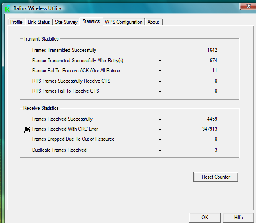This screenshot has height=223, width=256.
Task: Close the Ralink Wireless Utility window
Action: click(248, 6)
